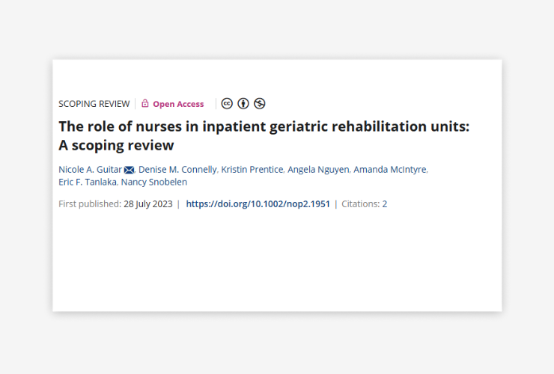This screenshot has height=374, width=554.
Task: Open author Nancy Snobelen's details
Action: click(154, 182)
